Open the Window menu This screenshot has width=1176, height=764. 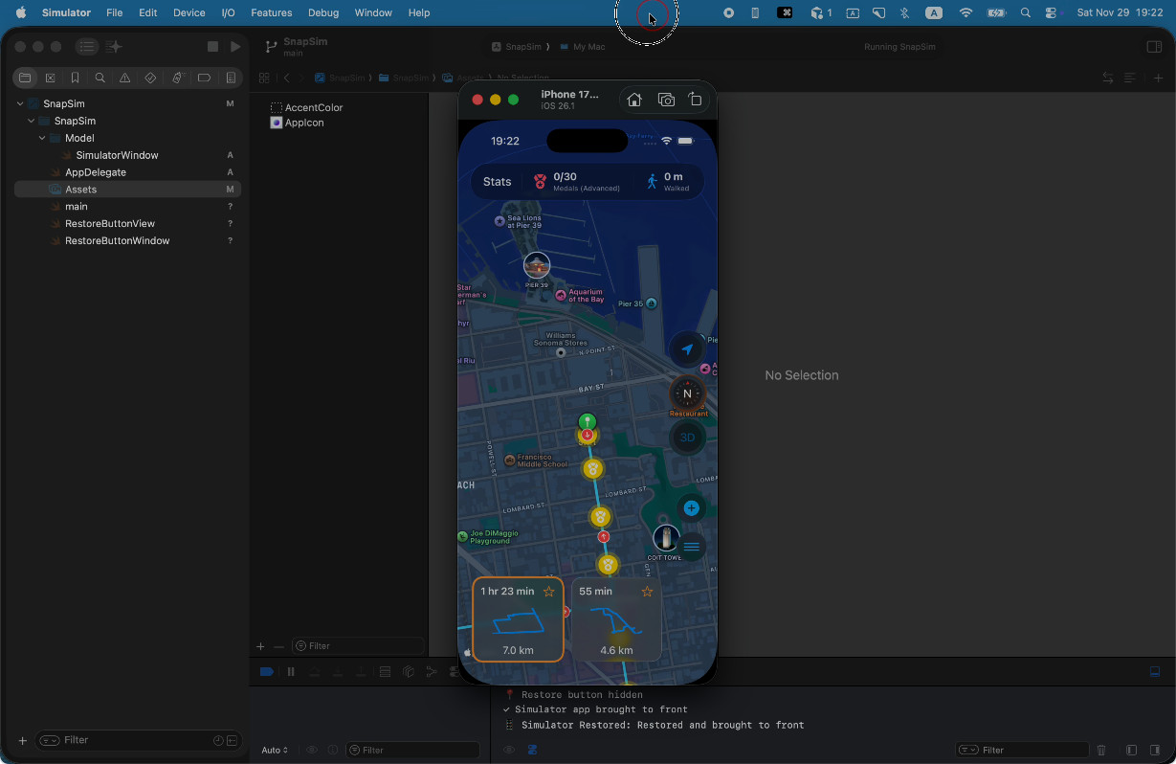pos(373,12)
